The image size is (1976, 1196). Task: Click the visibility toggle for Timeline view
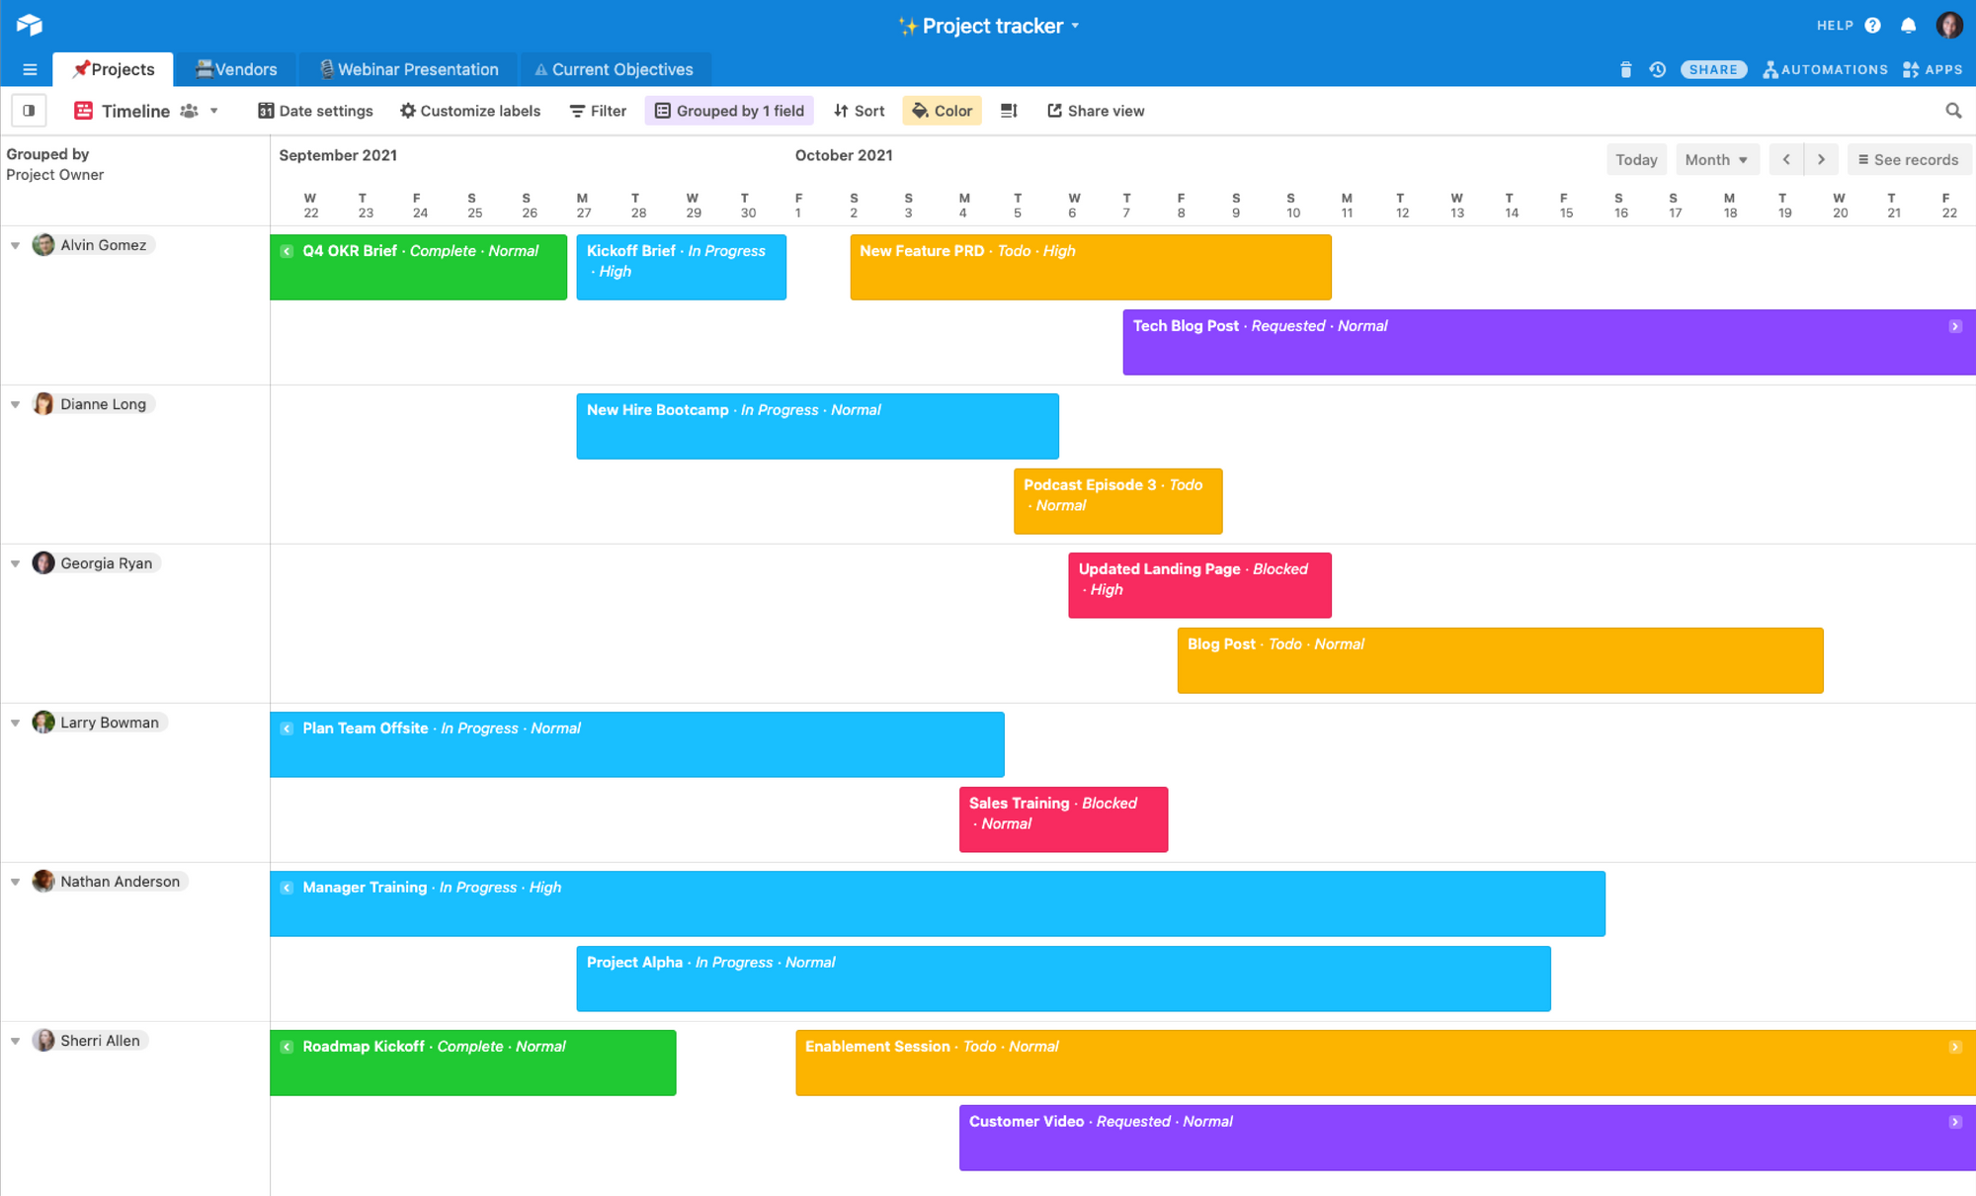(x=31, y=110)
